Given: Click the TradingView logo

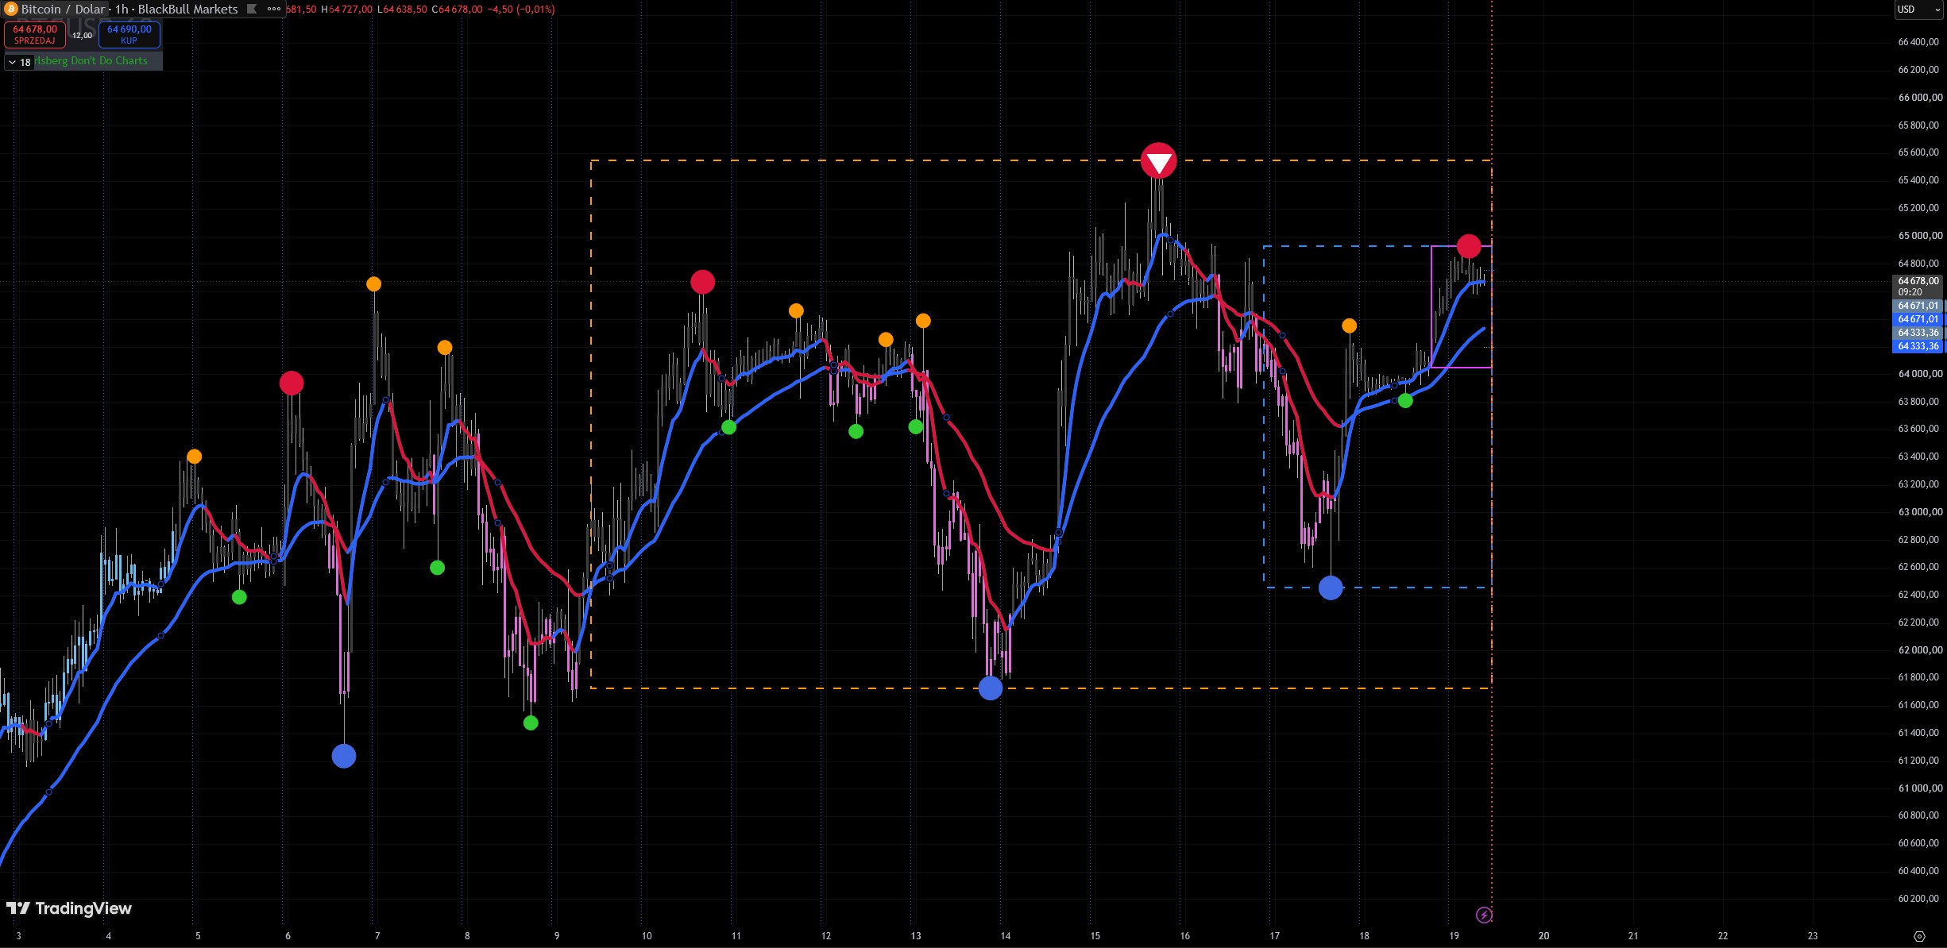Looking at the screenshot, I should (69, 908).
